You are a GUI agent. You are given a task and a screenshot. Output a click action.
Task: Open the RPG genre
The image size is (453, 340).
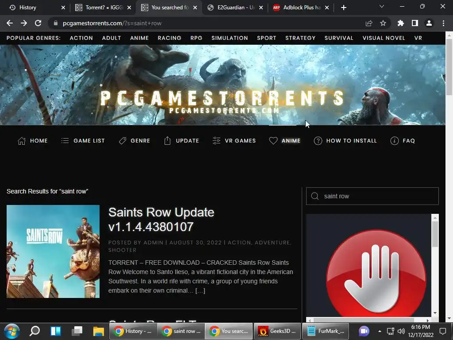click(196, 38)
